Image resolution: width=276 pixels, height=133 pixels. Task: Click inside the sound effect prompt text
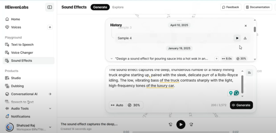171,80
